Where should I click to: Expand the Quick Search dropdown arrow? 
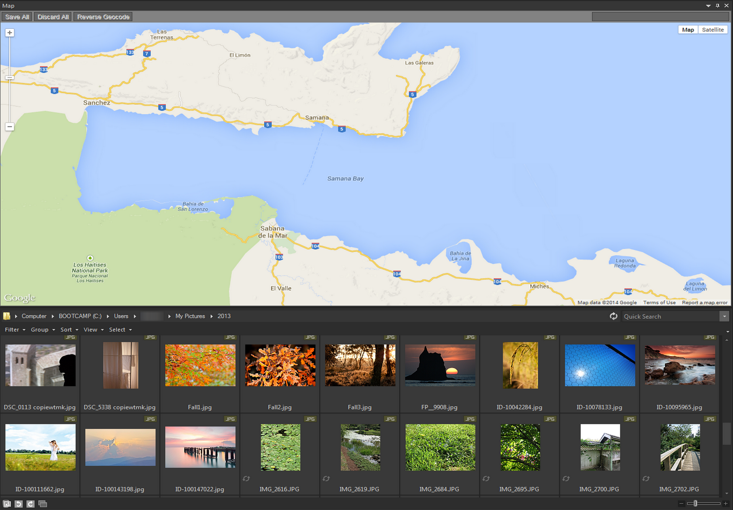724,316
